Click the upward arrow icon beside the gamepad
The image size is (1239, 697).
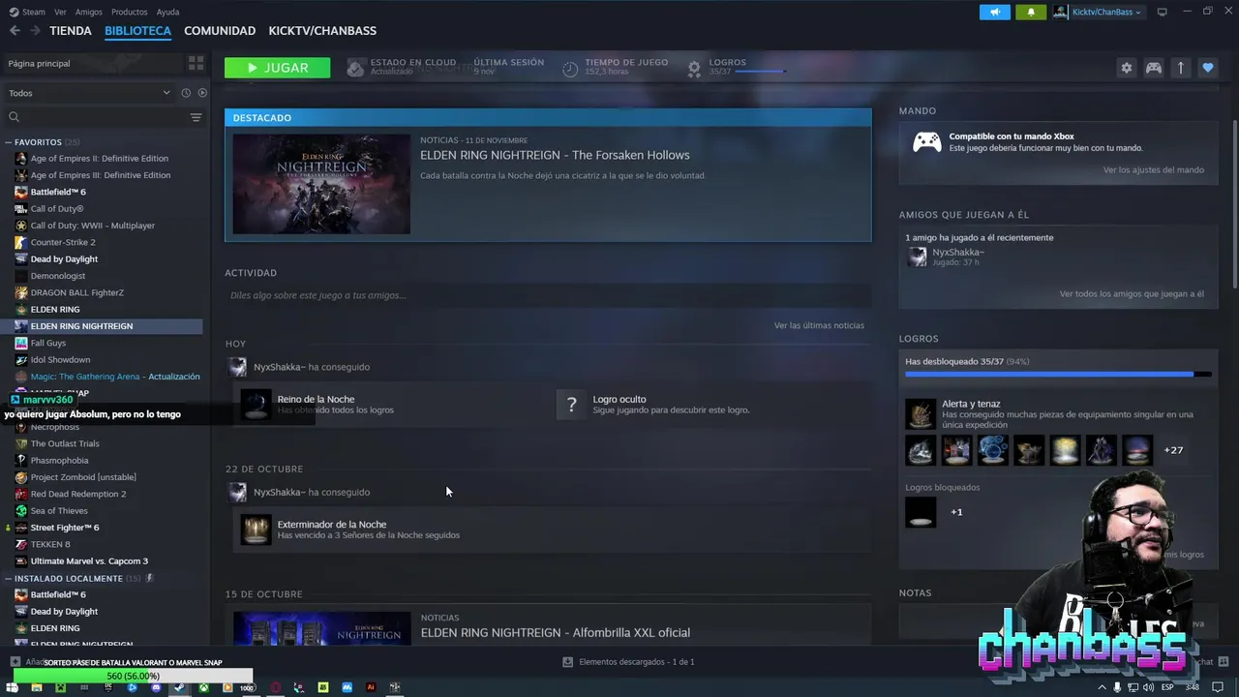1181,68
